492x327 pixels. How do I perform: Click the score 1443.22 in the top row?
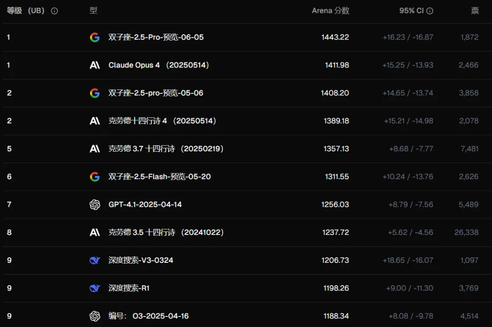pos(335,37)
